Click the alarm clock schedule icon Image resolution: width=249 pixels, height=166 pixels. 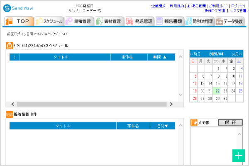[x=10, y=46]
